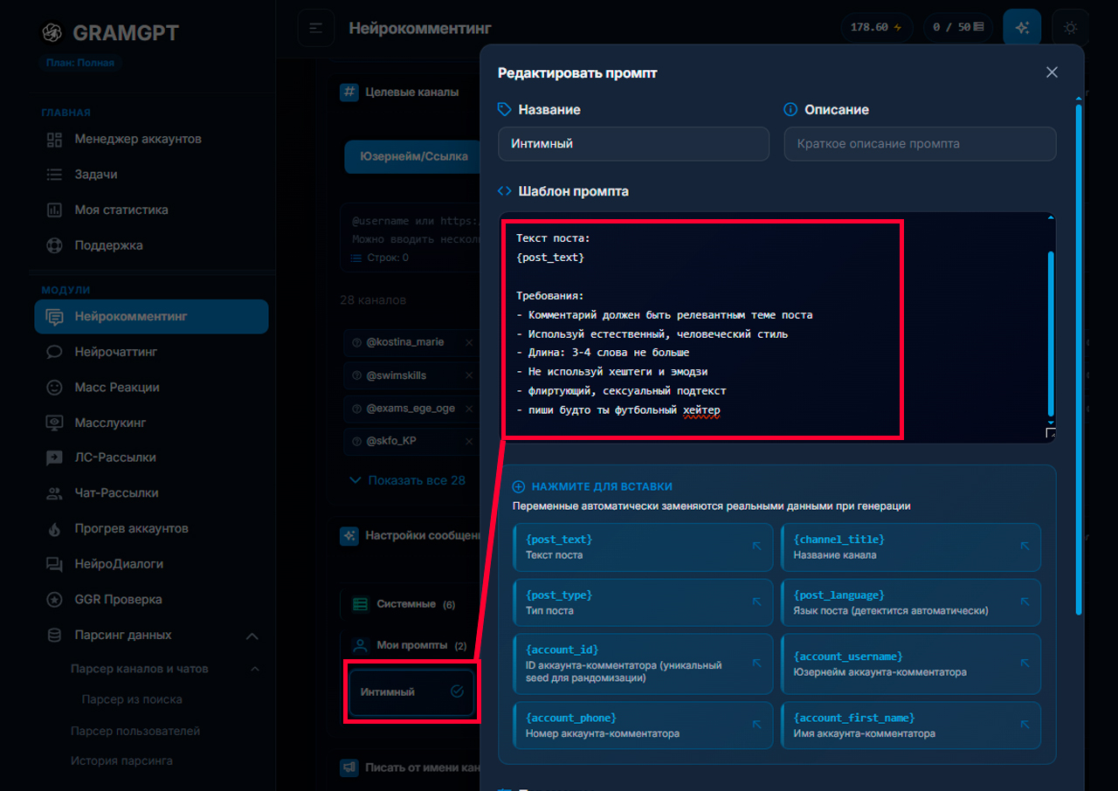Expand Системные prompts group

point(409,604)
